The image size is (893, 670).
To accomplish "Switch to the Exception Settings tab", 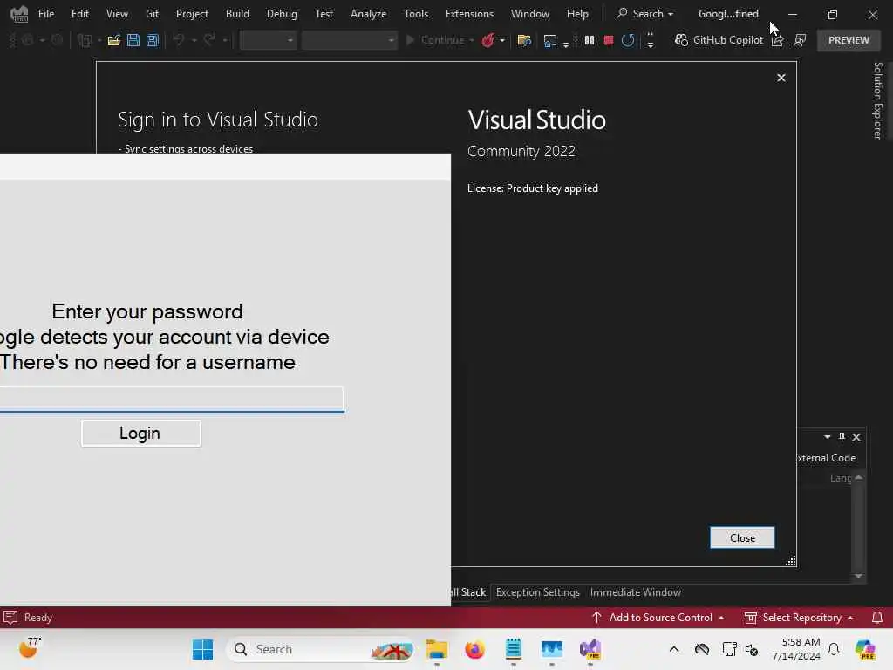I will [537, 592].
